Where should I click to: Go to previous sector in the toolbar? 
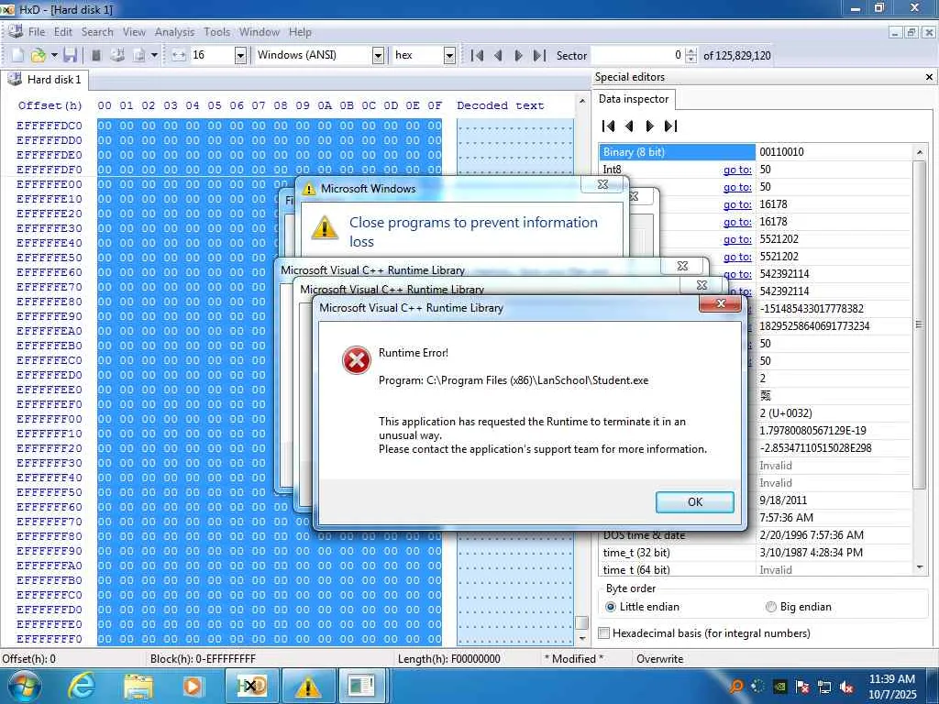(x=498, y=56)
